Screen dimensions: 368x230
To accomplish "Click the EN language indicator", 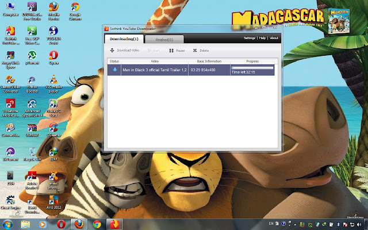I will click(271, 224).
